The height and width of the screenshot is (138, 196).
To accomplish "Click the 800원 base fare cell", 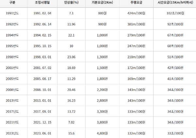I will click(x=102, y=13).
